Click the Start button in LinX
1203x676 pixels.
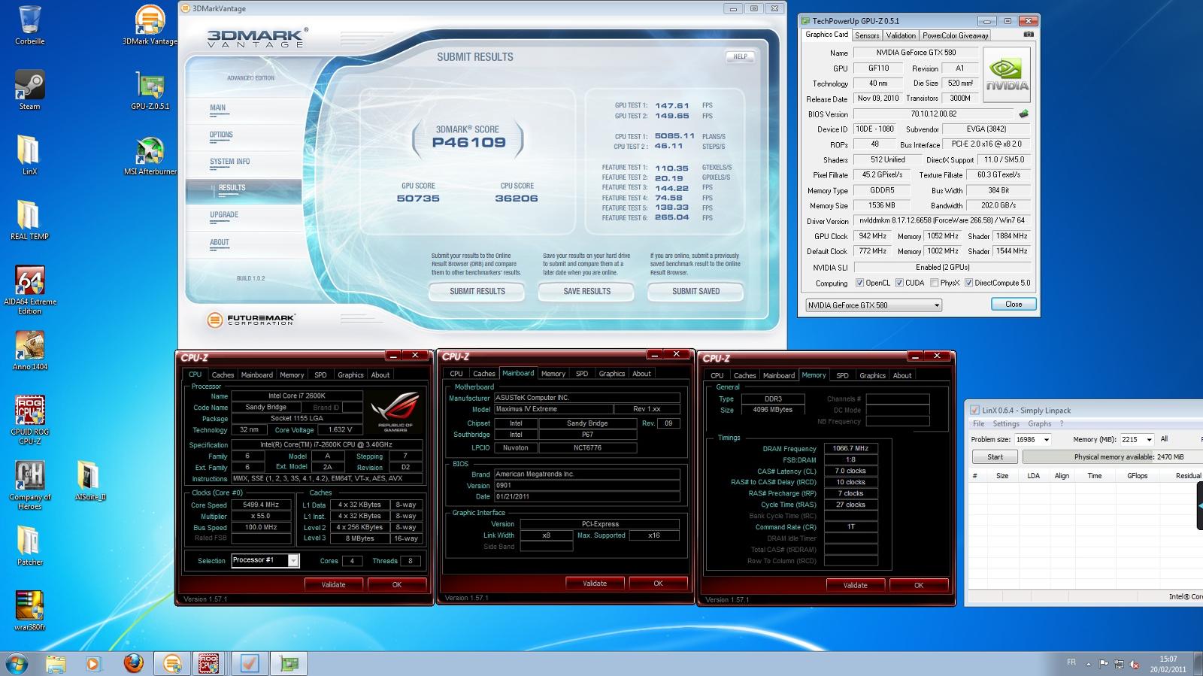coord(995,456)
